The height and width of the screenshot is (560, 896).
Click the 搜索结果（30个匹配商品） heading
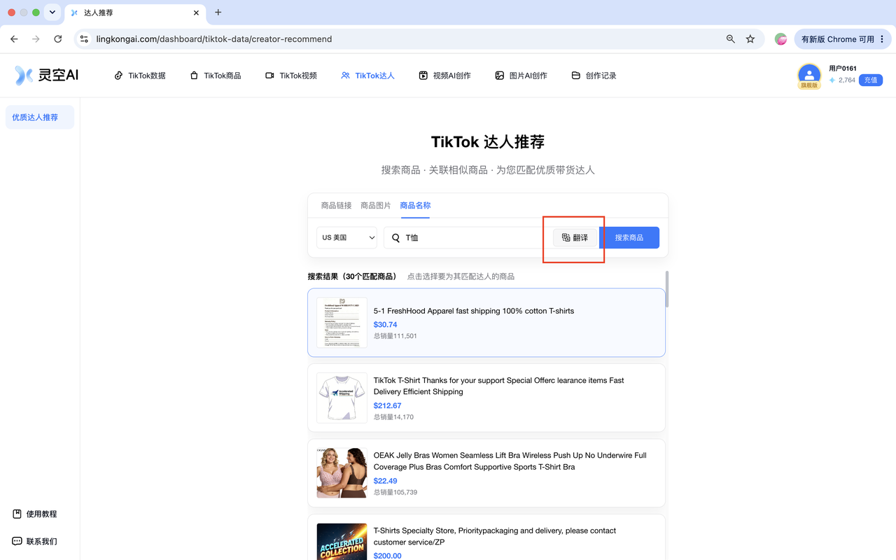tap(353, 276)
